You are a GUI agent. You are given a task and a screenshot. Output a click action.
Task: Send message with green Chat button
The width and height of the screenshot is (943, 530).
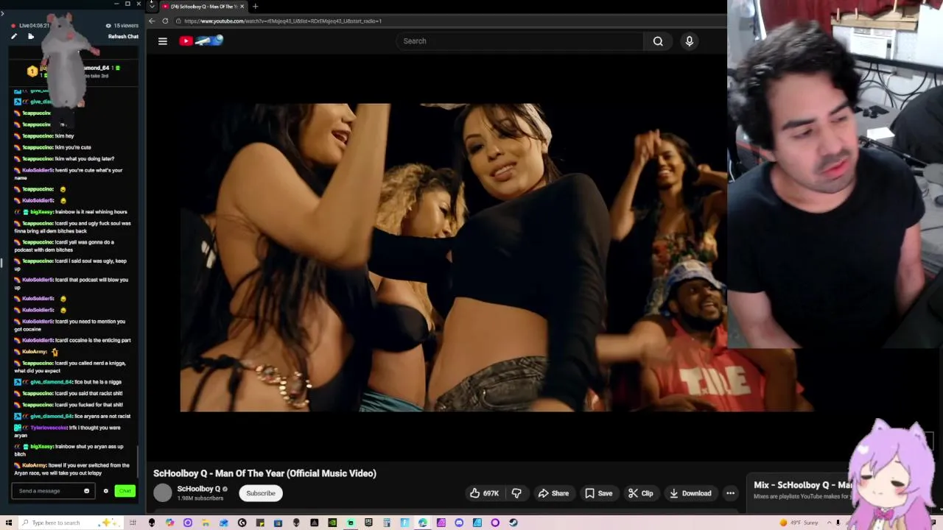tap(125, 491)
